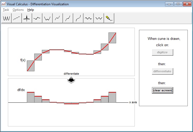Click the differentiate button in right panel
The width and height of the screenshot is (193, 132).
pos(162,71)
